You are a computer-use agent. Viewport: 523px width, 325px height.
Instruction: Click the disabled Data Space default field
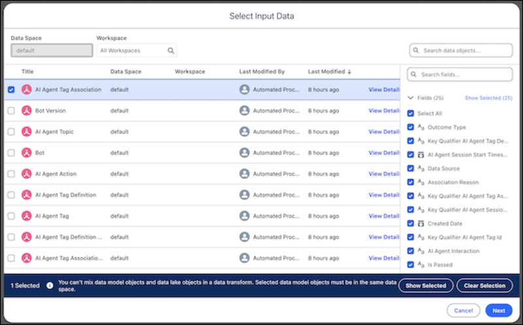(52, 50)
